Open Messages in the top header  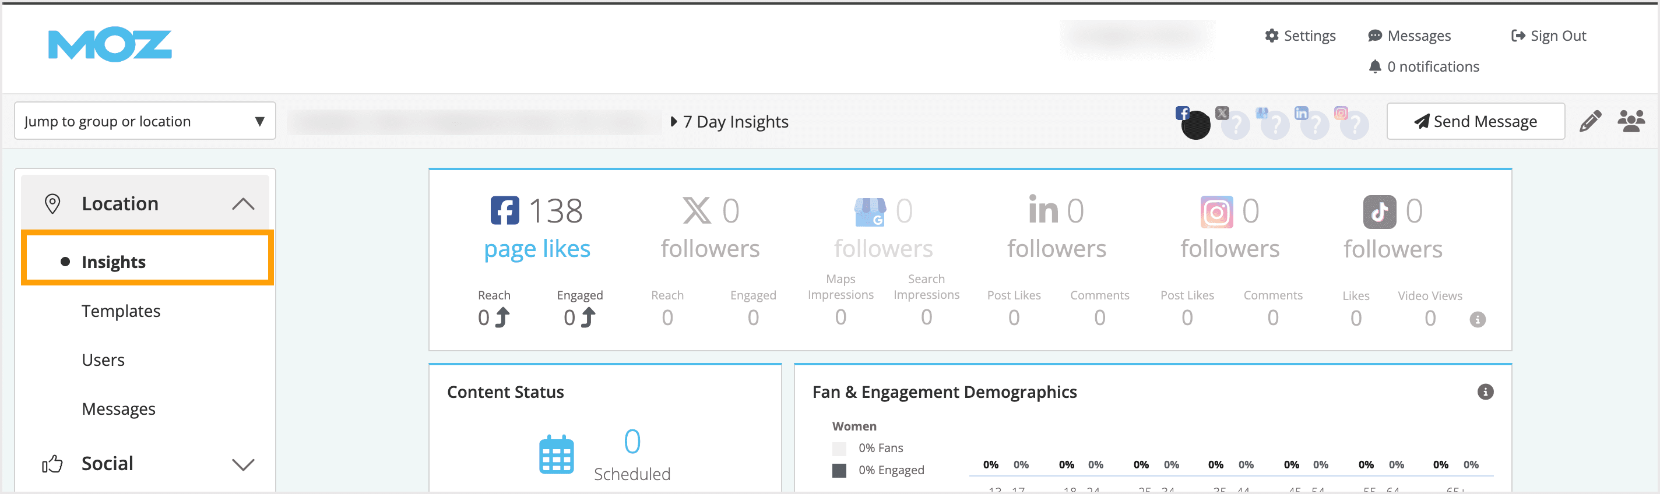pos(1409,36)
